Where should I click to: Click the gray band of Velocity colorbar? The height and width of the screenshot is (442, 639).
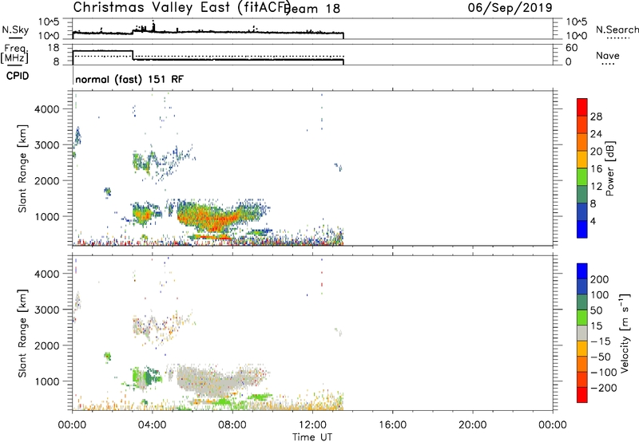pos(582,333)
